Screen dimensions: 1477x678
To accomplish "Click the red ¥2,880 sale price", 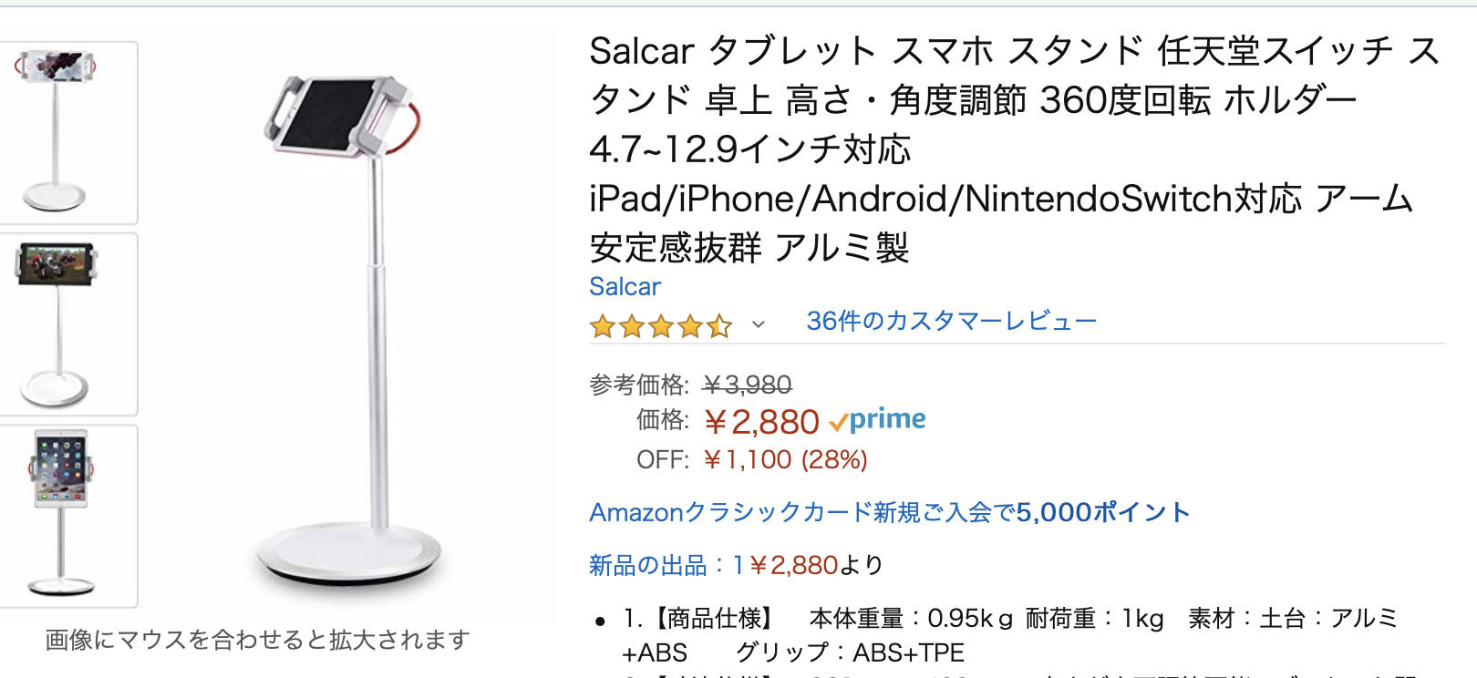I will (762, 422).
